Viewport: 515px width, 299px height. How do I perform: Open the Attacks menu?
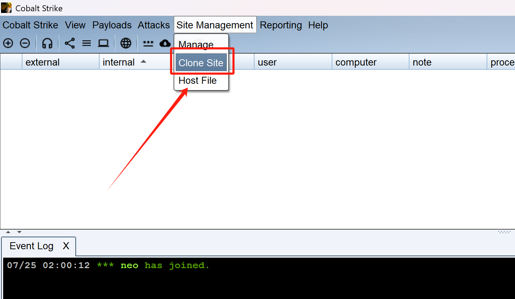pos(154,25)
